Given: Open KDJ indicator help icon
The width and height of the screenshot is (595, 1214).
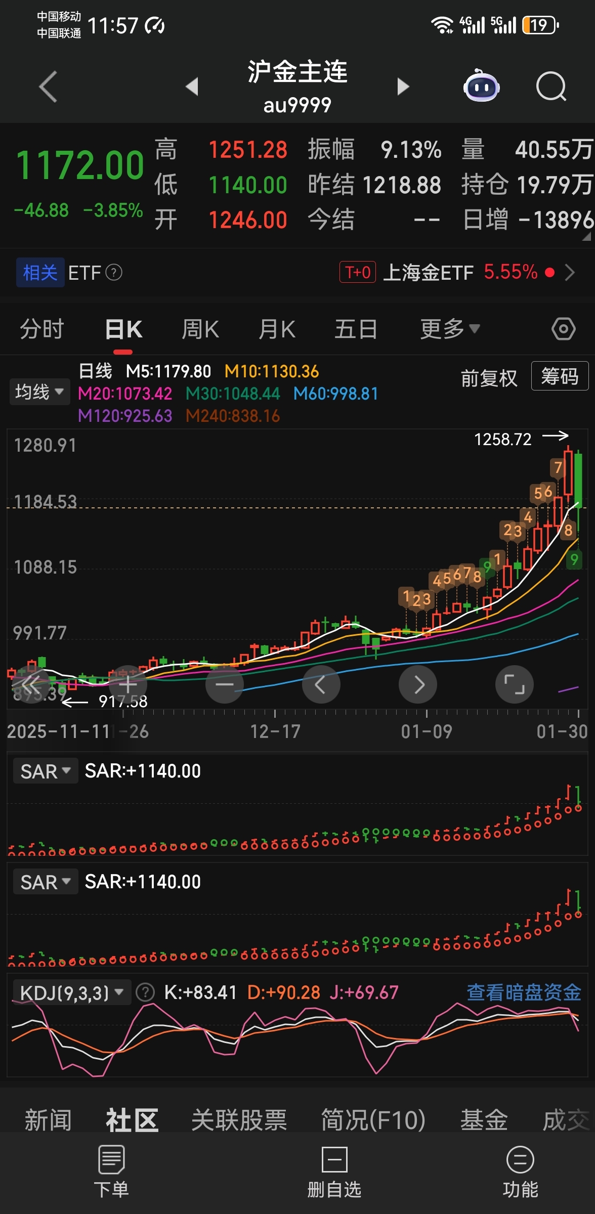Looking at the screenshot, I should 146,992.
